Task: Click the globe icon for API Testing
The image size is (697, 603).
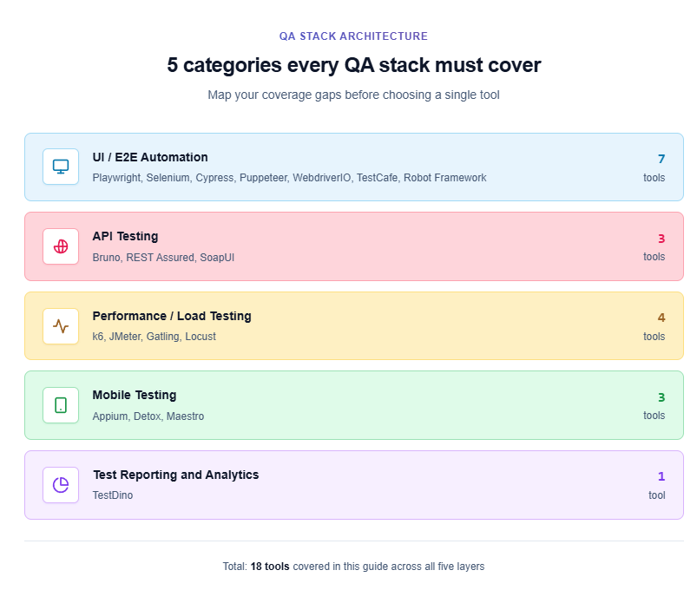Action: pyautogui.click(x=61, y=246)
